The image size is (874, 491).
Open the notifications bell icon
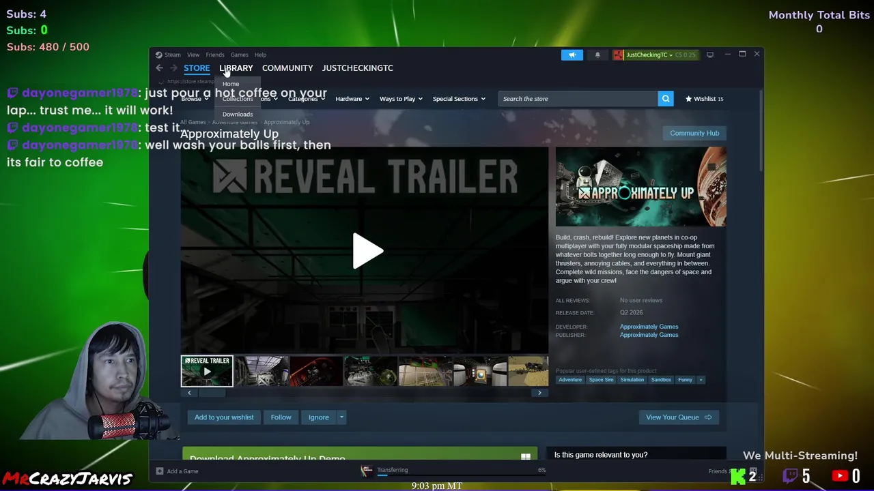(597, 55)
